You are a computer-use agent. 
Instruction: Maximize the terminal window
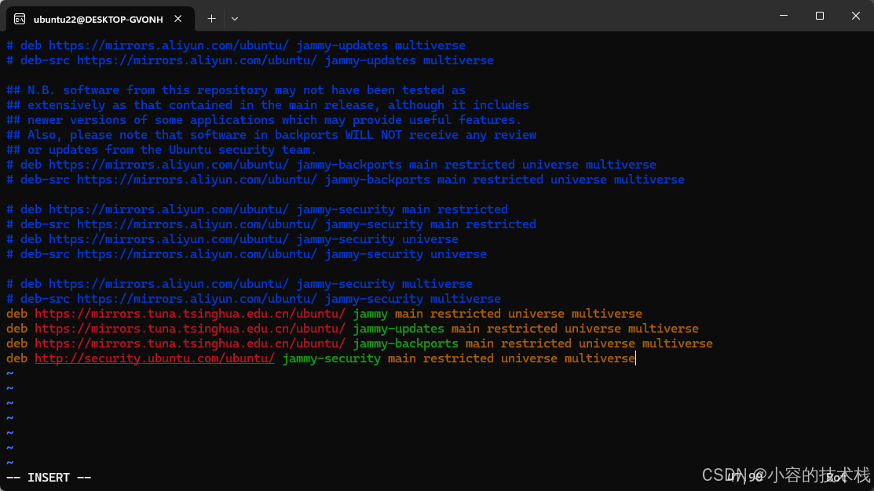pyautogui.click(x=819, y=16)
